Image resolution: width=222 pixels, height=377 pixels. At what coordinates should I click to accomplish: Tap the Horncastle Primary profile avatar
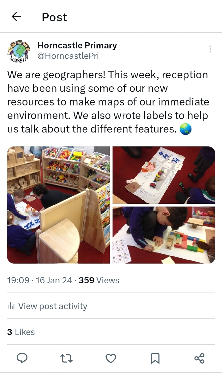18,51
